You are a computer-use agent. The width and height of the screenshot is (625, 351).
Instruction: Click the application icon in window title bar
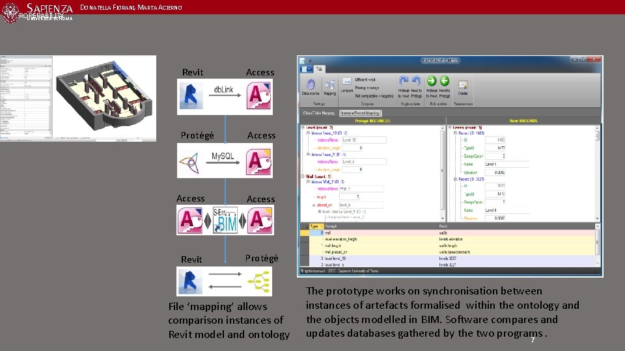pos(302,60)
